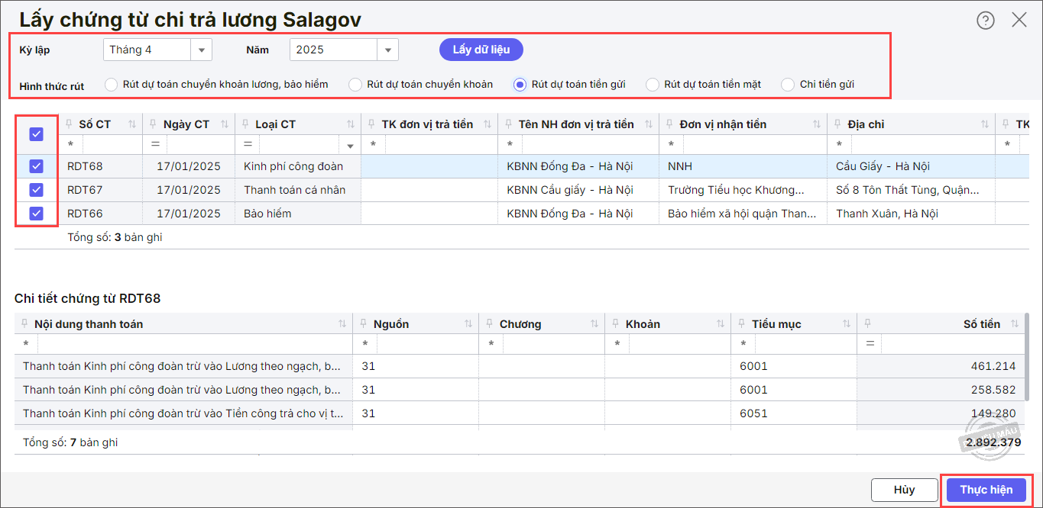Sort by Ngày CT column arrows
The width and height of the screenshot is (1043, 508).
click(x=224, y=124)
